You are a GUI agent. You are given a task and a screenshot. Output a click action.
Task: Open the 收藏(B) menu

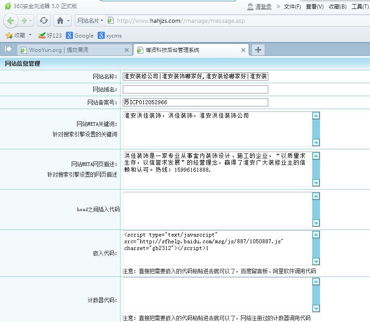click(x=337, y=7)
